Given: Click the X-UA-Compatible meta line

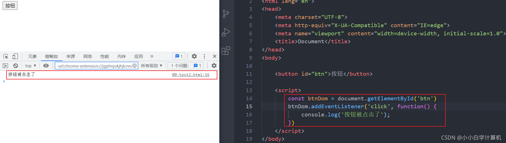Looking at the screenshot, I should point(362,25).
